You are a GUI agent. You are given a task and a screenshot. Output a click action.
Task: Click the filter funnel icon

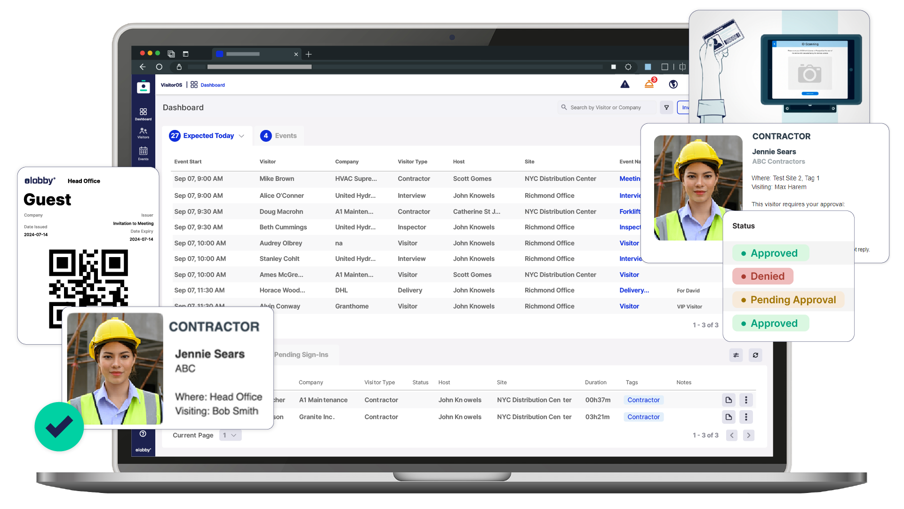pos(666,107)
